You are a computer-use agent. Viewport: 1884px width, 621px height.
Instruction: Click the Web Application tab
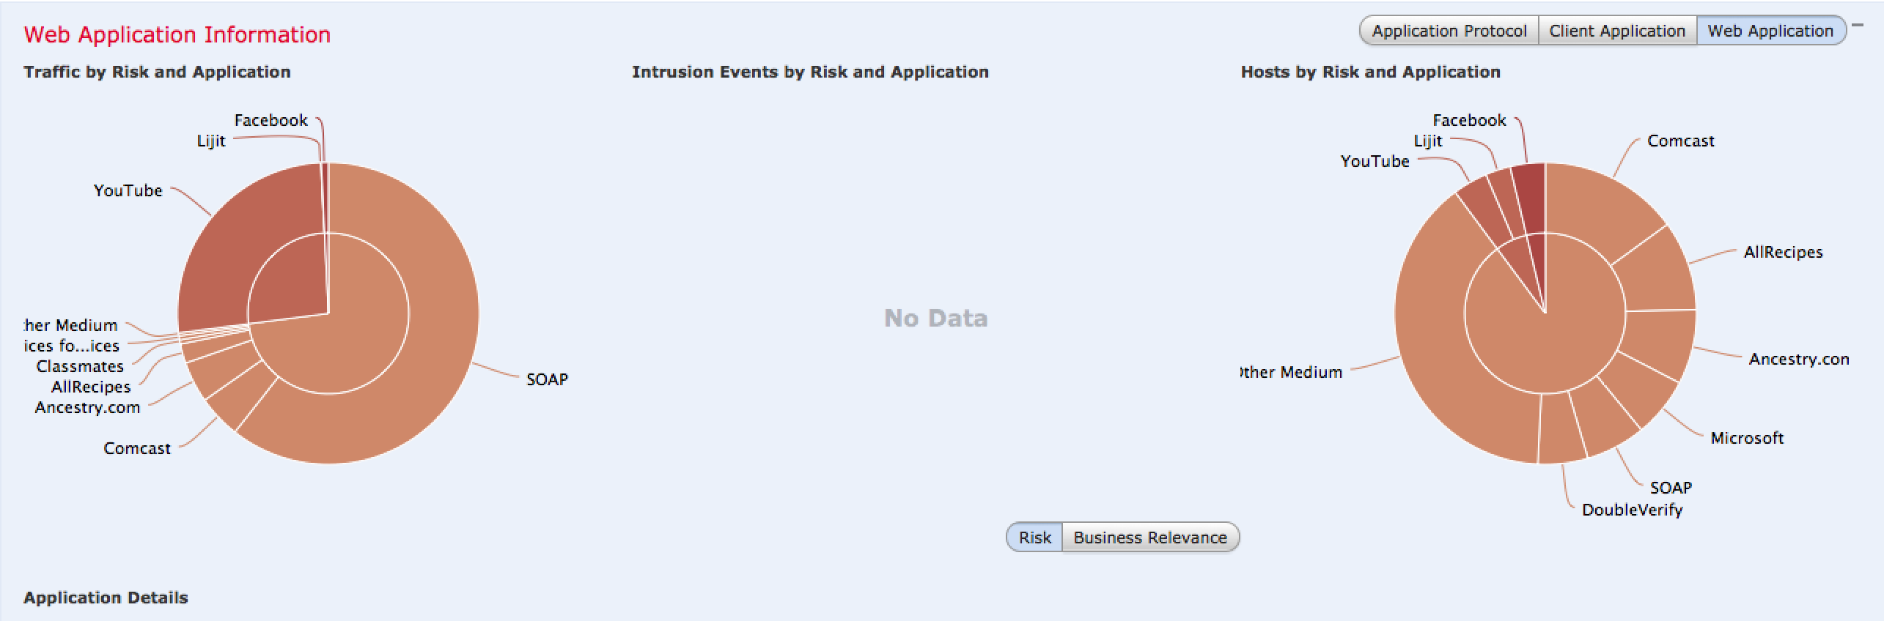point(1770,31)
